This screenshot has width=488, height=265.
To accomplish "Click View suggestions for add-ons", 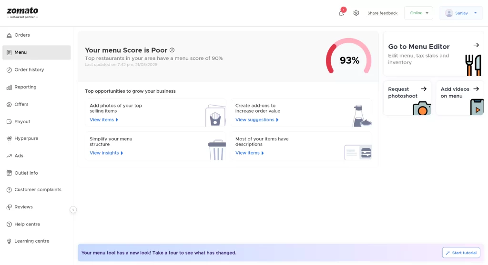I will 256,120.
